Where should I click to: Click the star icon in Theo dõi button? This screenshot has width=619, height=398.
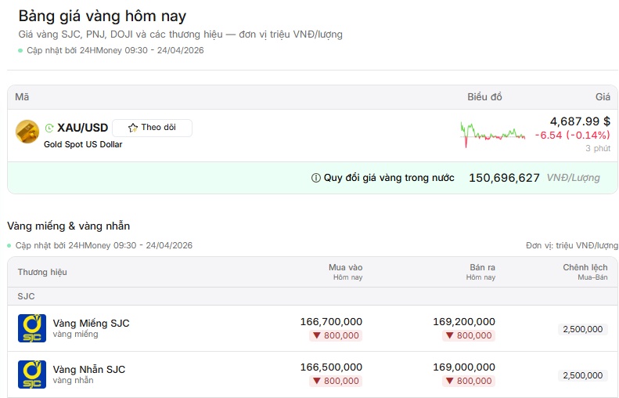pos(133,127)
